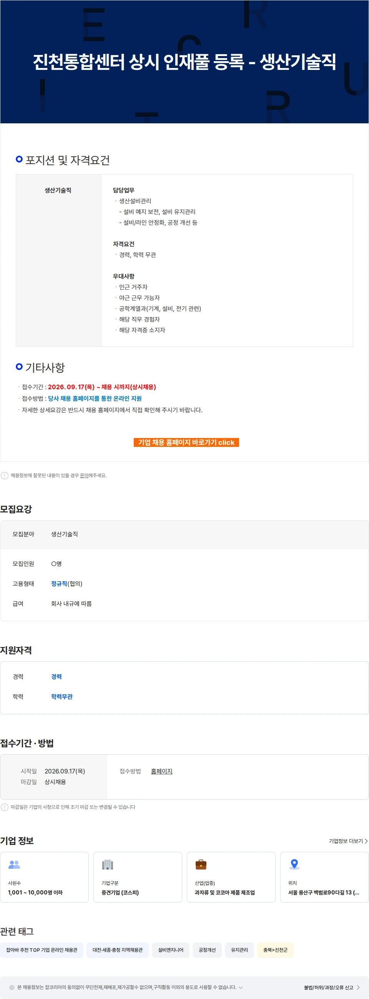Click the 기타사항 heading

tap(45, 367)
